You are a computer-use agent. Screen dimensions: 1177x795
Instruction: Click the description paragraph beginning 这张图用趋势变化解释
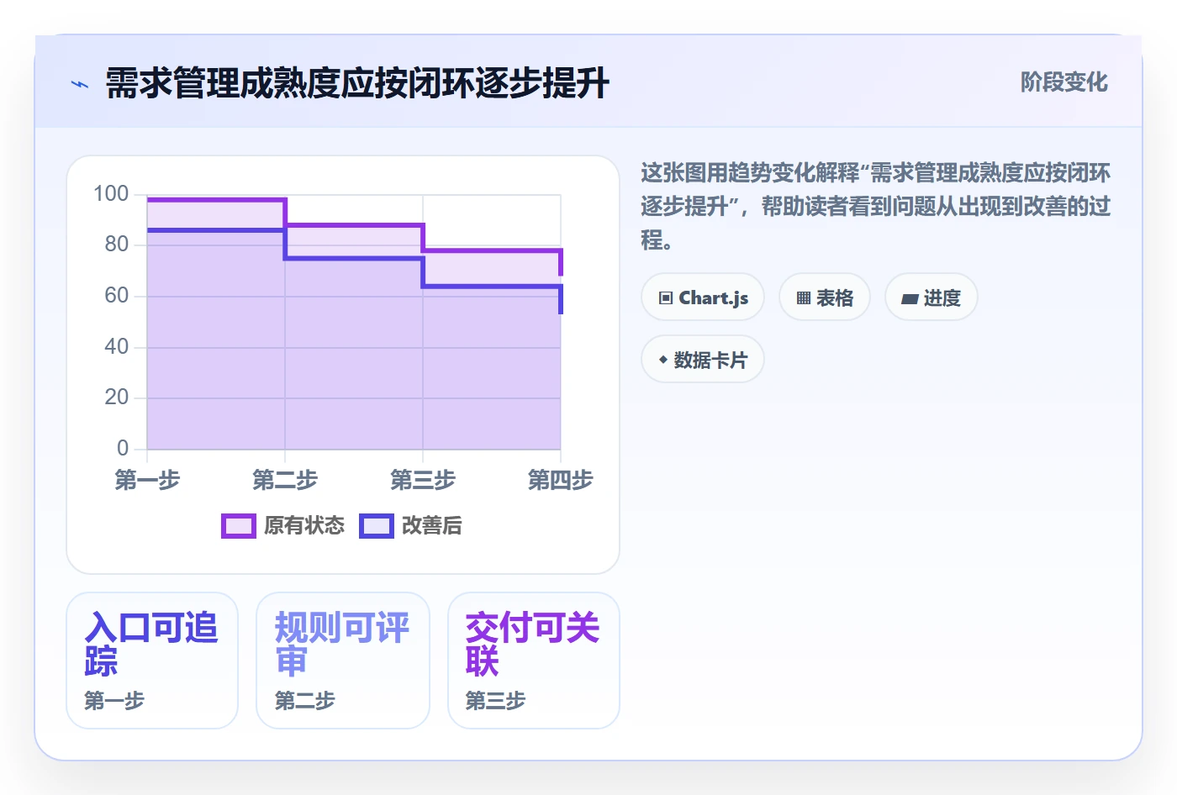[x=876, y=207]
